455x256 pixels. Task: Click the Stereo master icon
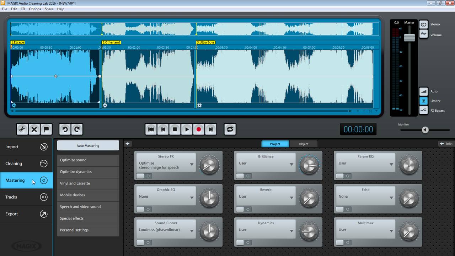click(x=423, y=25)
